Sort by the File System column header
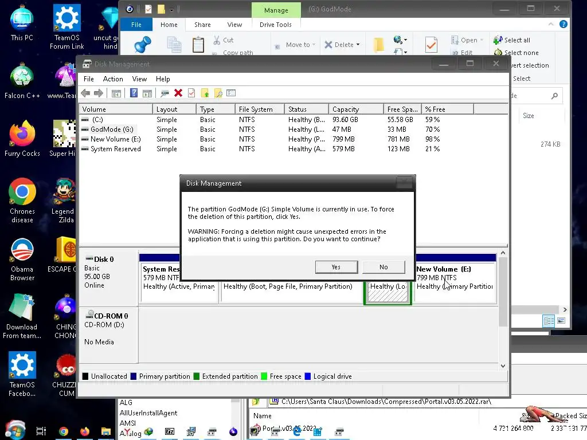This screenshot has height=440, width=587. [260, 109]
